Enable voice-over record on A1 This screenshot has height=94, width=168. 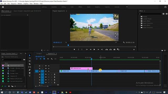tap(55, 74)
